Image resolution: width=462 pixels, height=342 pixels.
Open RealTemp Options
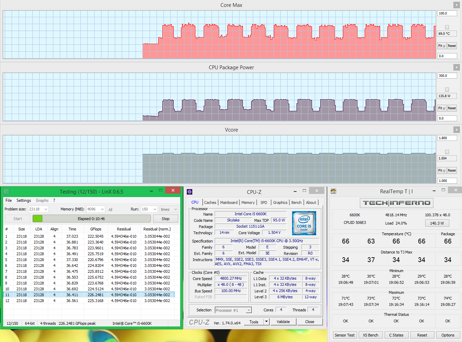coord(448,335)
